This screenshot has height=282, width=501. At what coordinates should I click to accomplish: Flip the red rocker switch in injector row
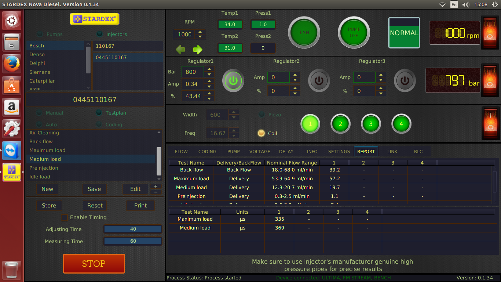point(490,124)
